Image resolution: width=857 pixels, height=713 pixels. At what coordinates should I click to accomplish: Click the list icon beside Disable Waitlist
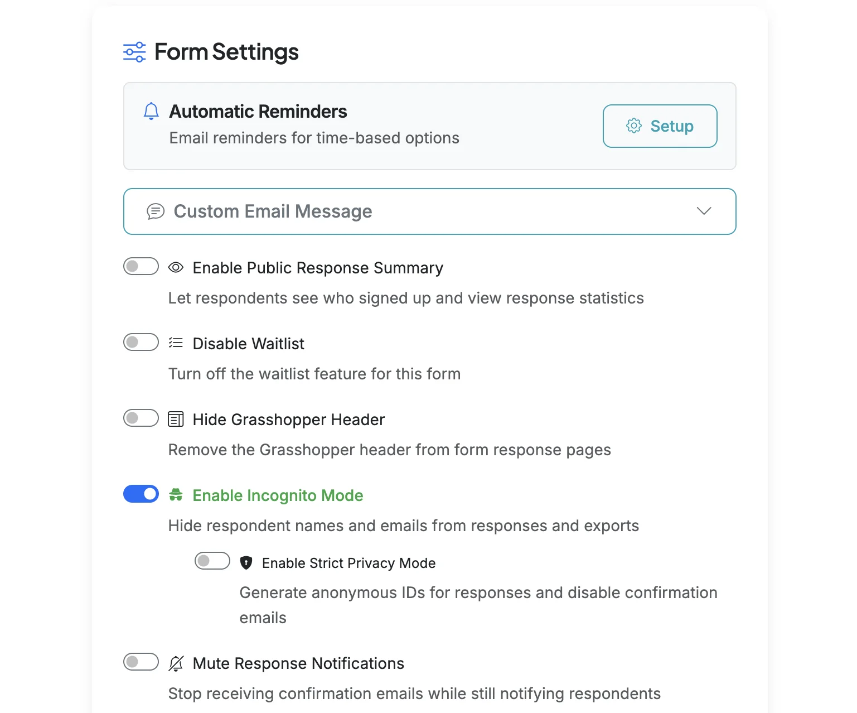(x=175, y=343)
